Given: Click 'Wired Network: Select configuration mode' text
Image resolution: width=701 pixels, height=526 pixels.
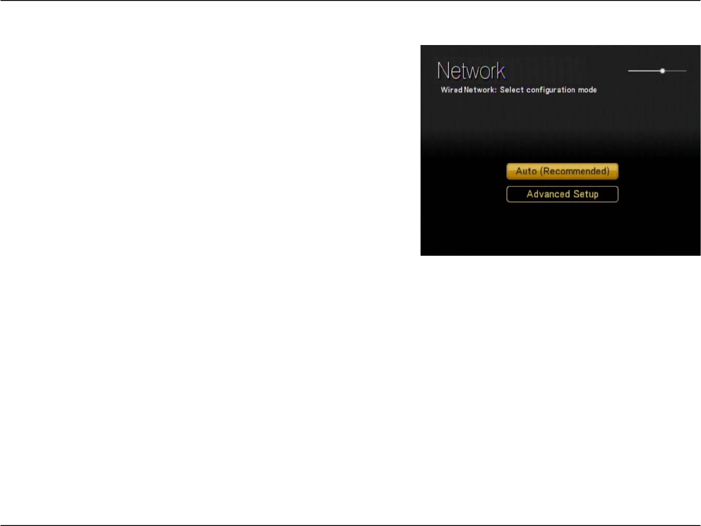Looking at the screenshot, I should point(519,90).
